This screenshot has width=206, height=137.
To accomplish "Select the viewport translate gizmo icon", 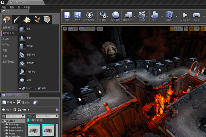I will click(x=172, y=28).
